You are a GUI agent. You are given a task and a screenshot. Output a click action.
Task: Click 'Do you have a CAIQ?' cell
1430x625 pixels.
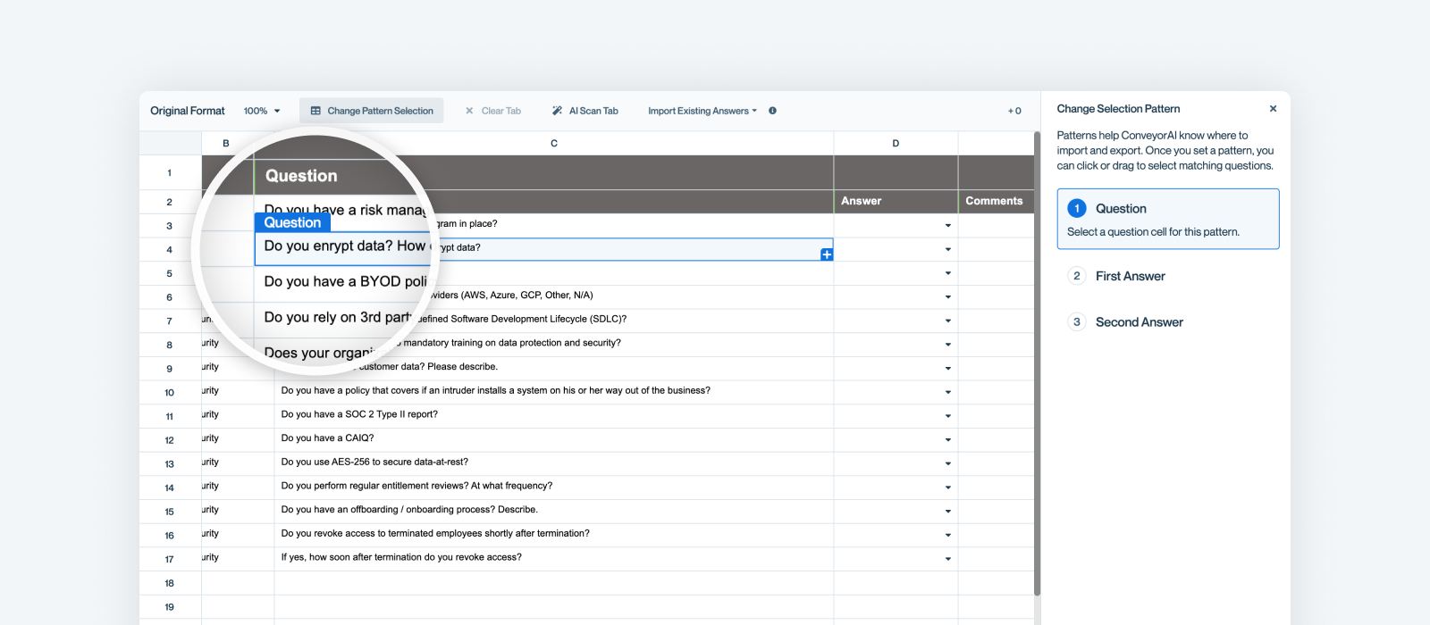click(x=554, y=438)
